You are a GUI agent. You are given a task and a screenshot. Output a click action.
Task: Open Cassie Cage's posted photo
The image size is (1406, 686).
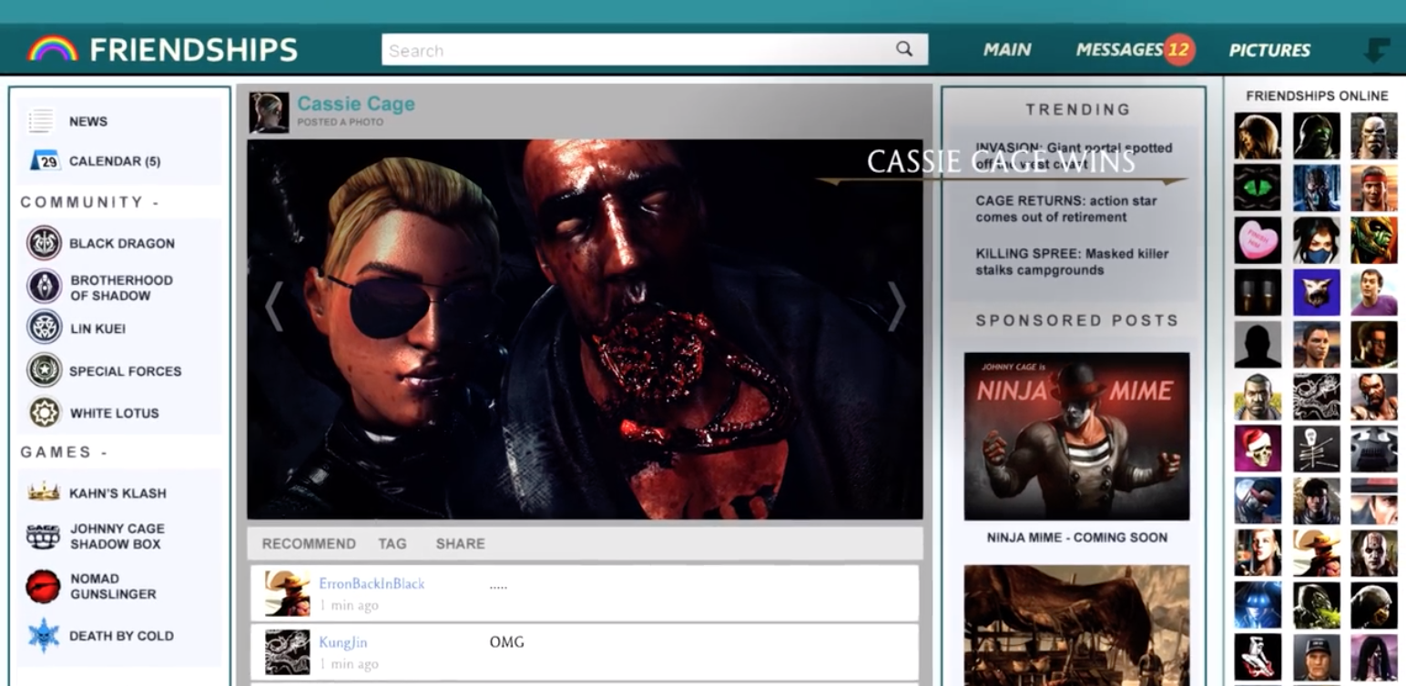(585, 329)
